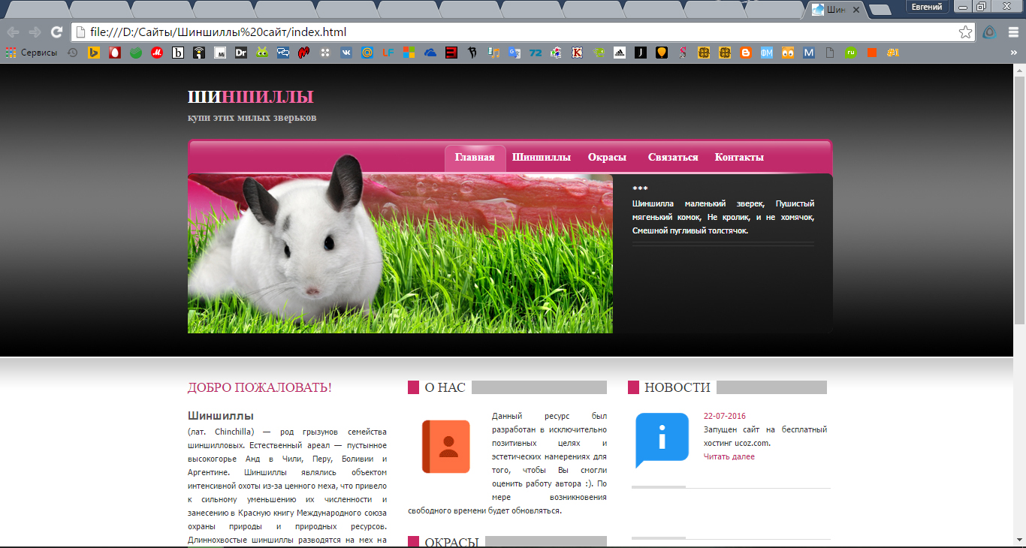Image resolution: width=1026 pixels, height=548 pixels.
Task: Open the Google Translate bookmark icon
Action: tap(515, 53)
